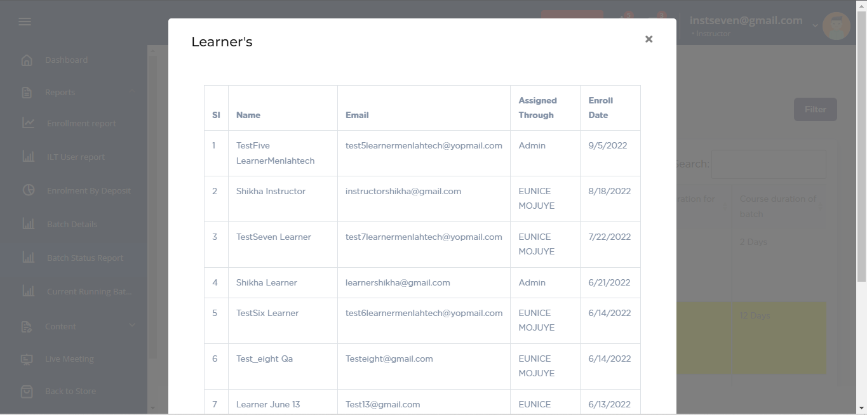This screenshot has height=415, width=867.
Task: Click the Reports document icon
Action: coord(27,93)
